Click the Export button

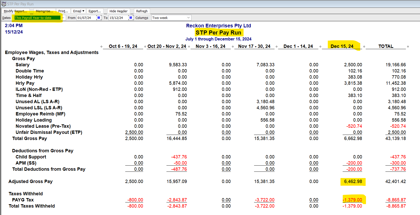point(95,11)
